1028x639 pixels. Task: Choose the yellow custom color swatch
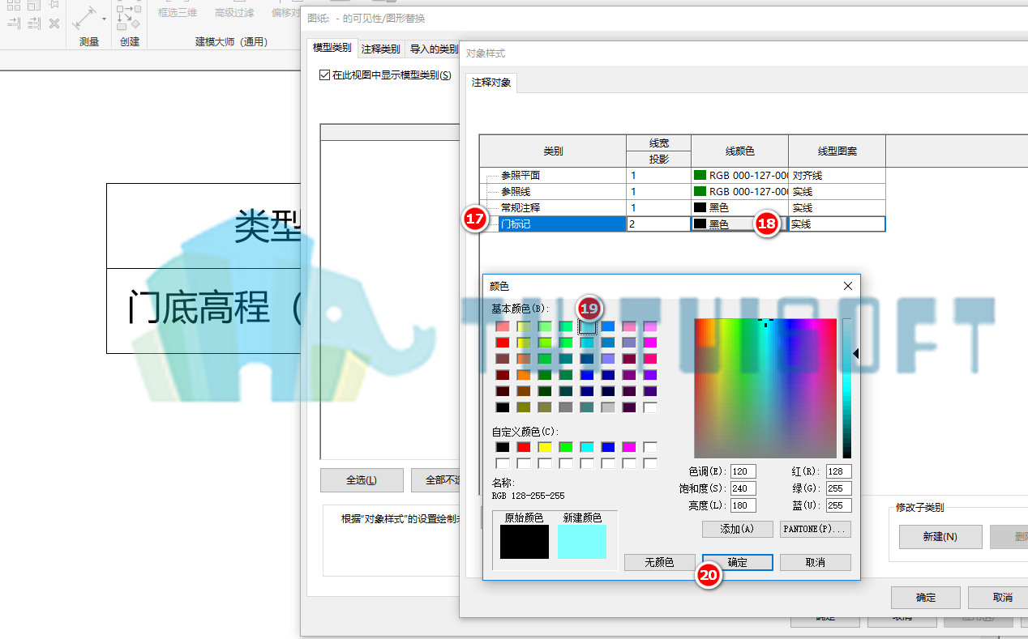pos(545,447)
